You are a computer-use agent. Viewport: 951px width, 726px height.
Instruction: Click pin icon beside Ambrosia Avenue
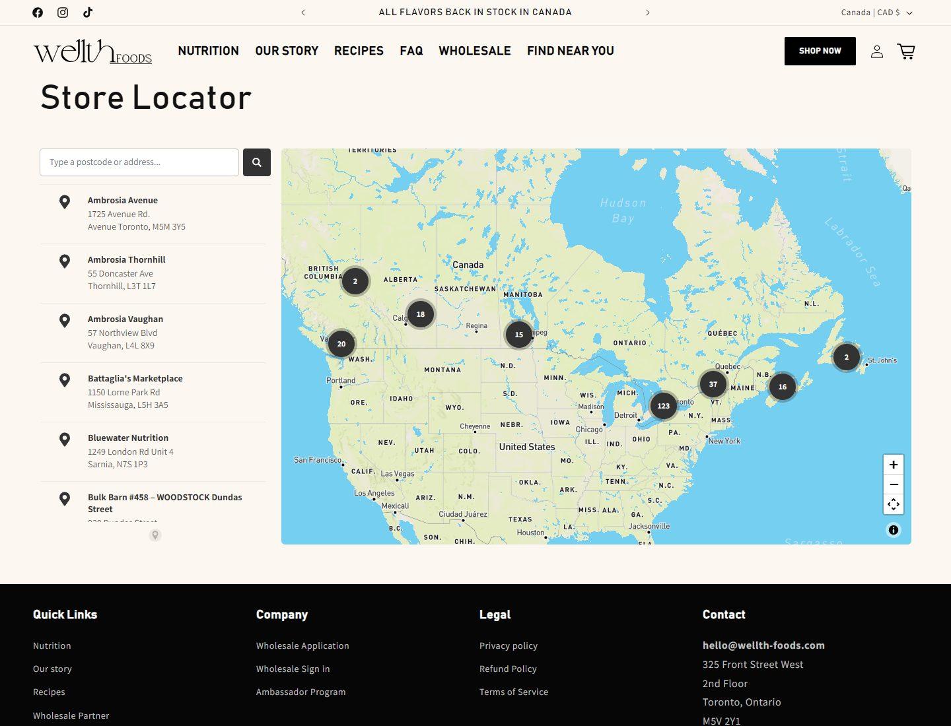pos(65,202)
